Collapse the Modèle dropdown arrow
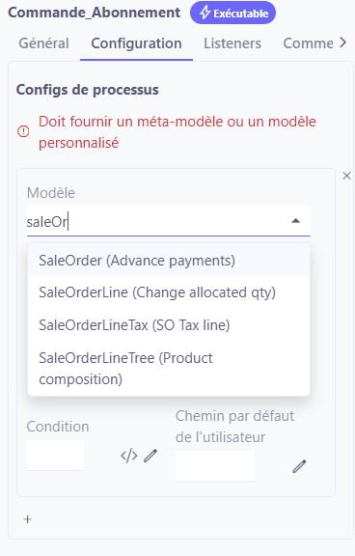The height and width of the screenshot is (556, 355). click(x=295, y=221)
